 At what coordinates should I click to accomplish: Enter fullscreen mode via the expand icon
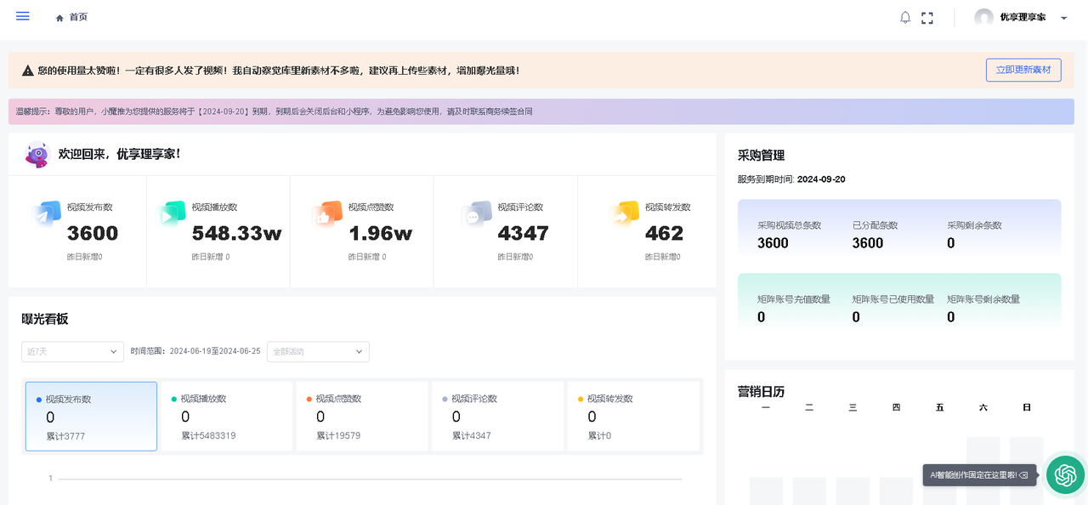[x=927, y=16]
